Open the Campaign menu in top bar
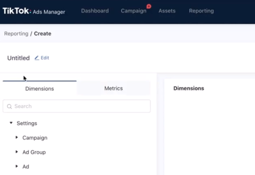255x175 pixels. click(134, 11)
